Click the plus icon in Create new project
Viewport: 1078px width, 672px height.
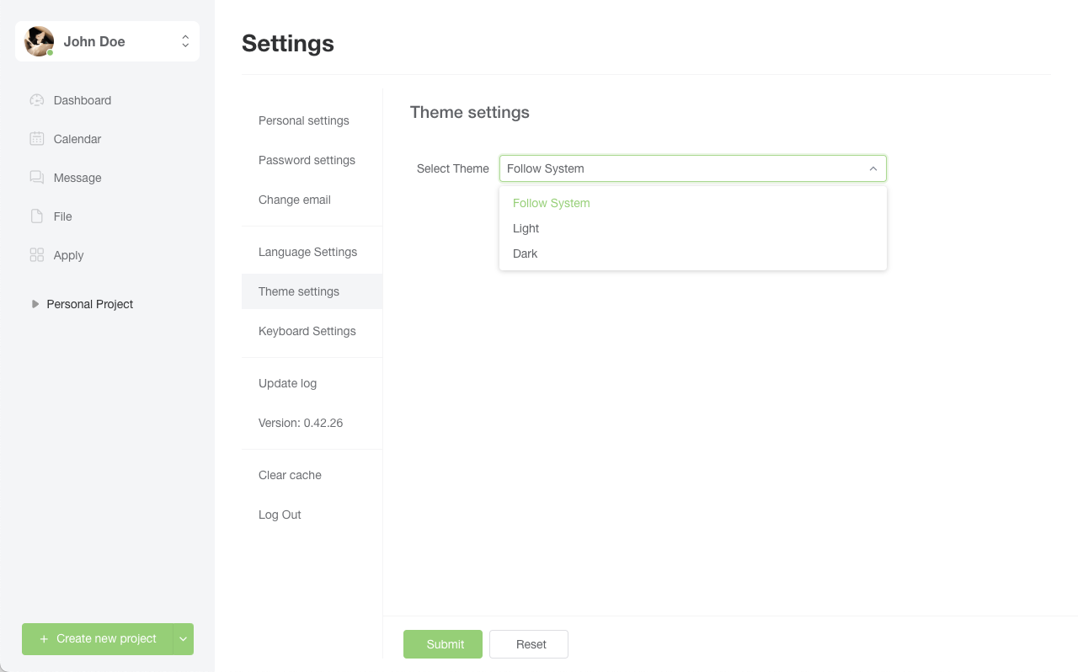coord(44,639)
